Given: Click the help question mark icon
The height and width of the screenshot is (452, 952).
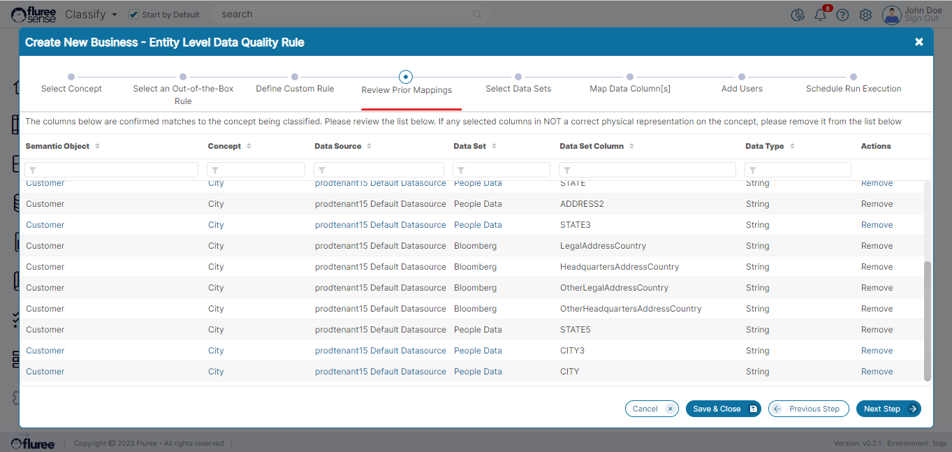Looking at the screenshot, I should [842, 15].
